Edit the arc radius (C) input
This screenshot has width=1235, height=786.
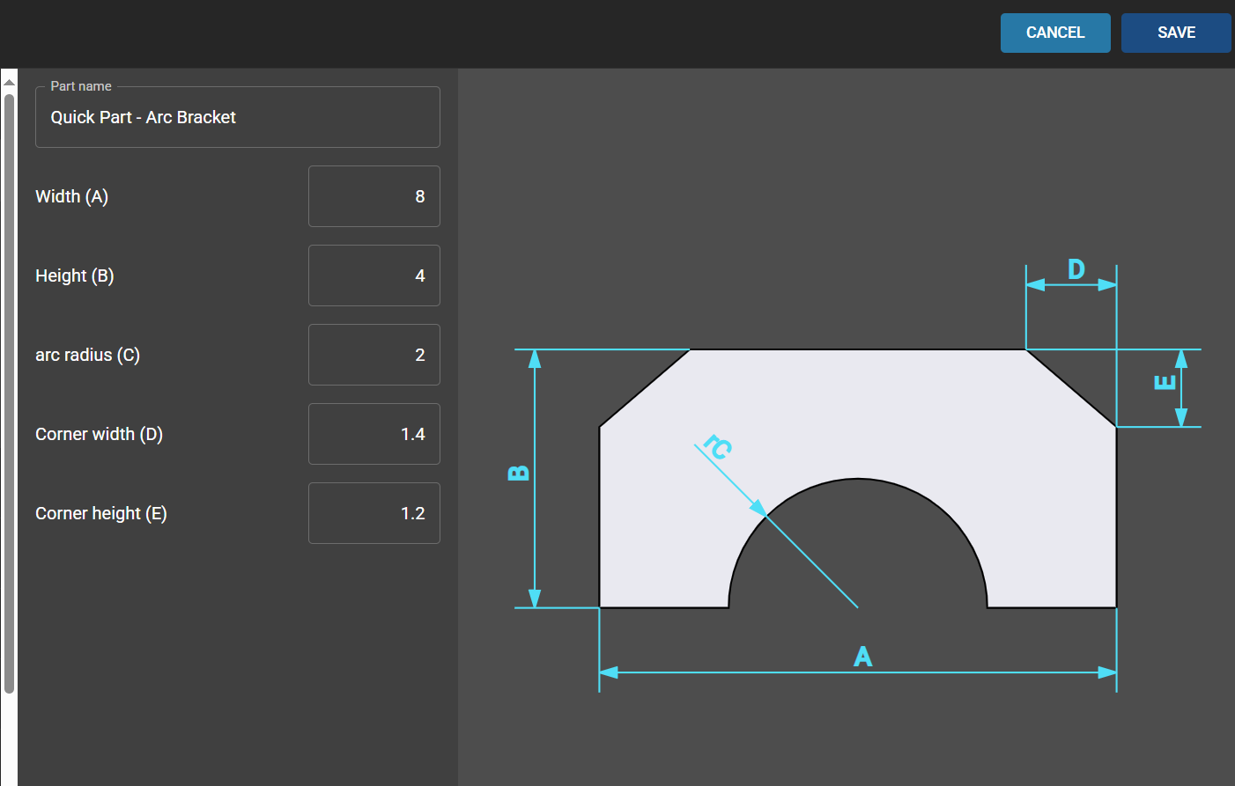click(x=373, y=355)
